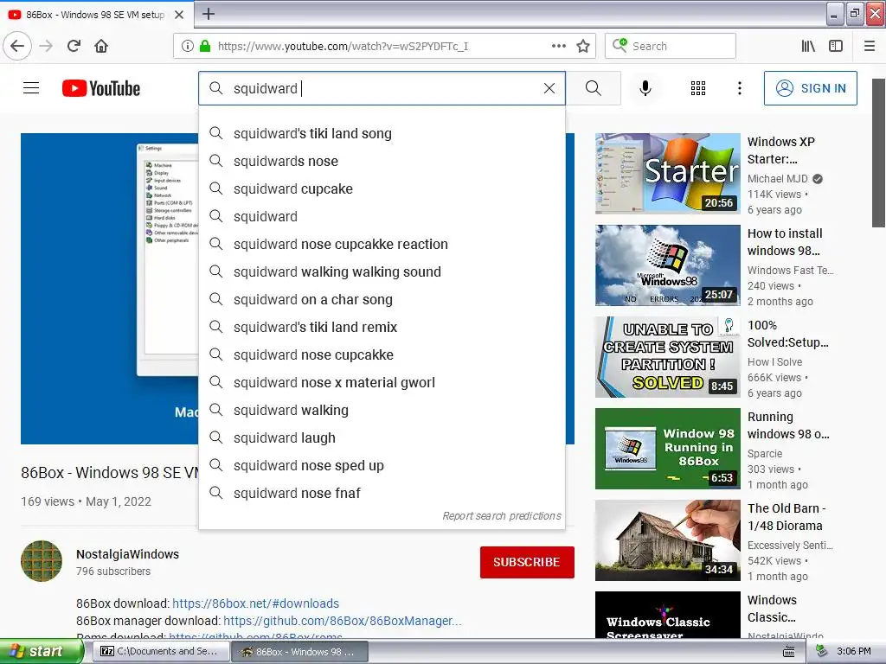This screenshot has width=886, height=664.
Task: Open the NostalgiaWindows channel name
Action: pyautogui.click(x=128, y=554)
